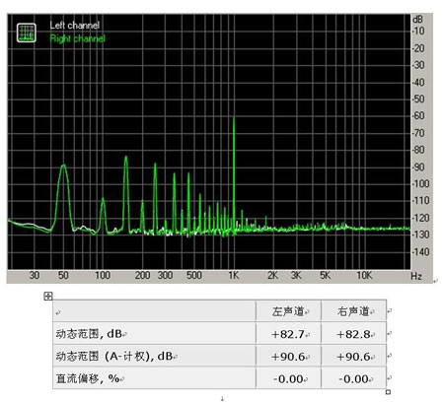Select the 左声道 header cell
444x402 pixels.
288,311
